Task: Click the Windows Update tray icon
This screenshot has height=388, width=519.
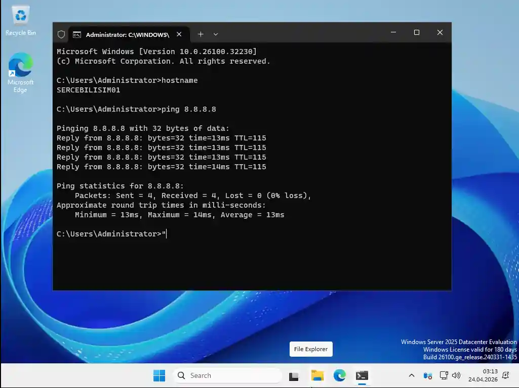Action: pyautogui.click(x=428, y=375)
